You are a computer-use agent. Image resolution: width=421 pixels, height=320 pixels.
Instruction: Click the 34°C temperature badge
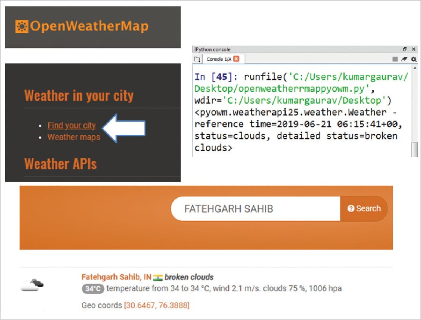(x=93, y=289)
